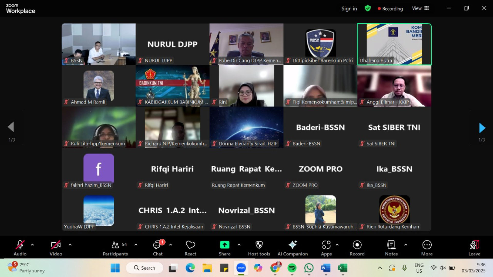Expand the Share options arrow
Screen dimensions: 493x277
(239, 245)
